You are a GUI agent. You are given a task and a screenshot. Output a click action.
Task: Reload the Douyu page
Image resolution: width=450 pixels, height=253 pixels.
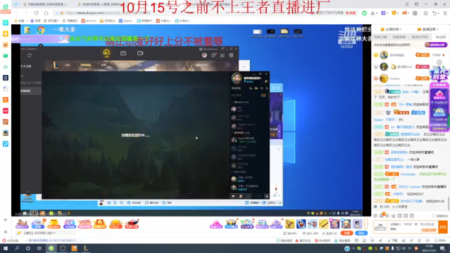[36, 13]
